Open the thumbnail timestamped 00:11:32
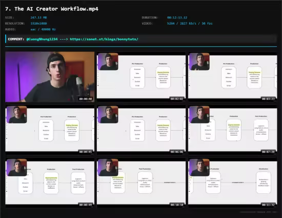Viewport: 282px width, 218px height. (x=233, y=183)
